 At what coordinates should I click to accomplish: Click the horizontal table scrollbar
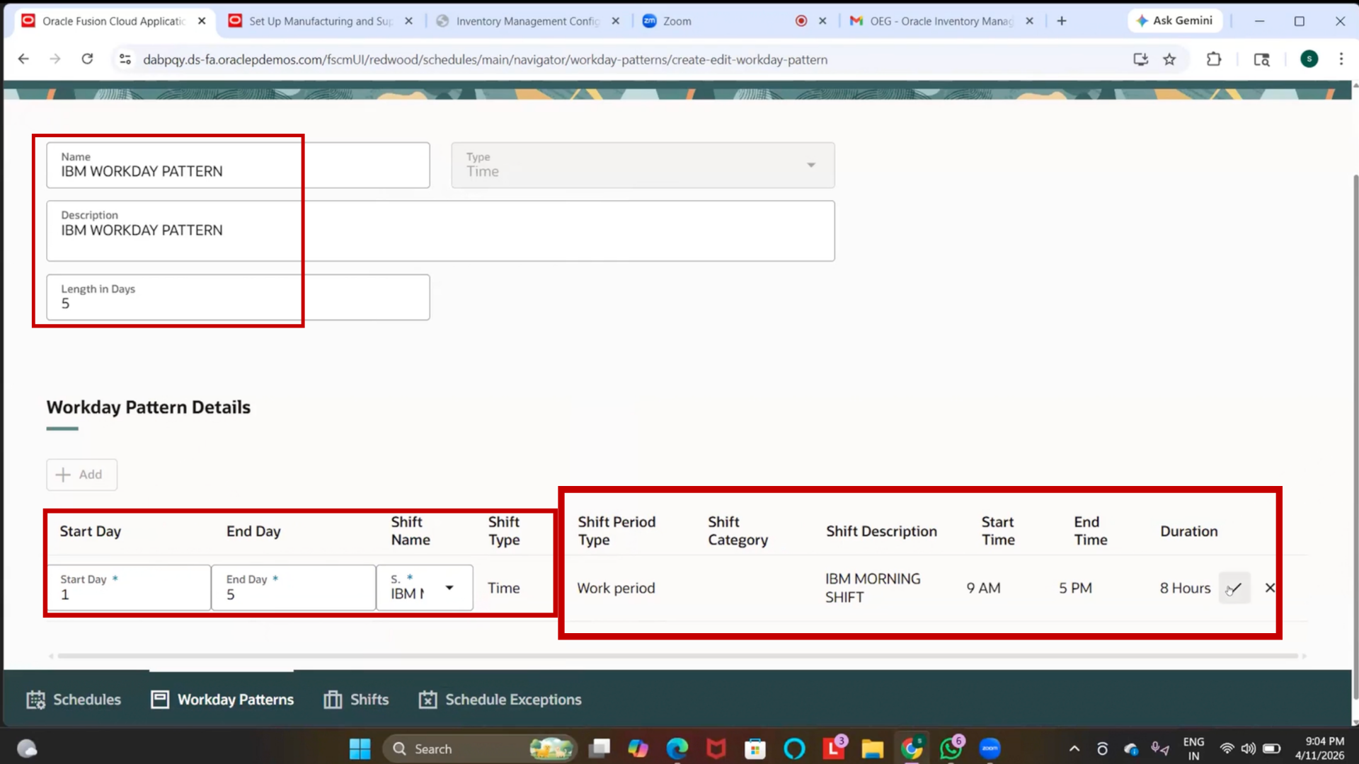coord(677,656)
